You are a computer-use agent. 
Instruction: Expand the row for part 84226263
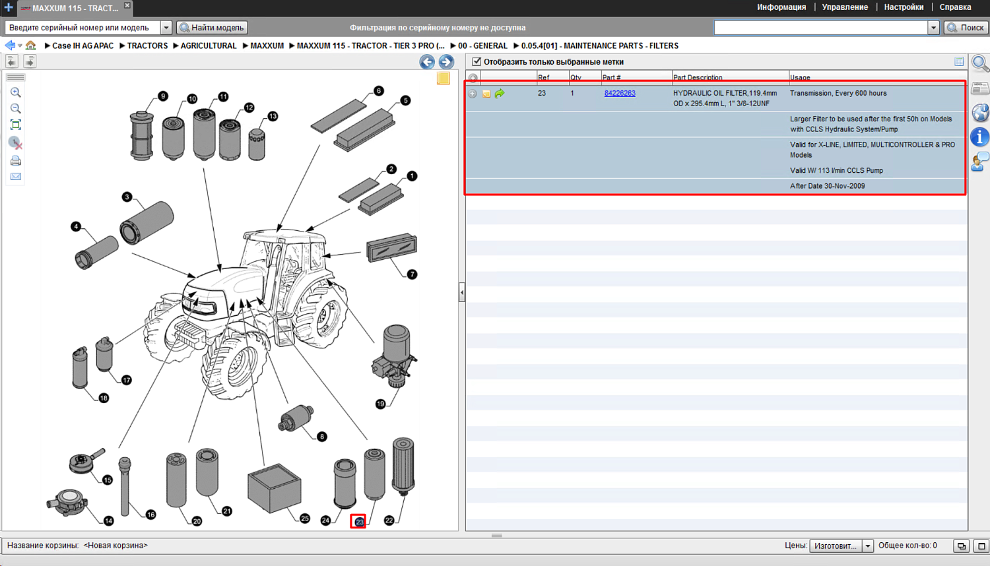pos(473,94)
